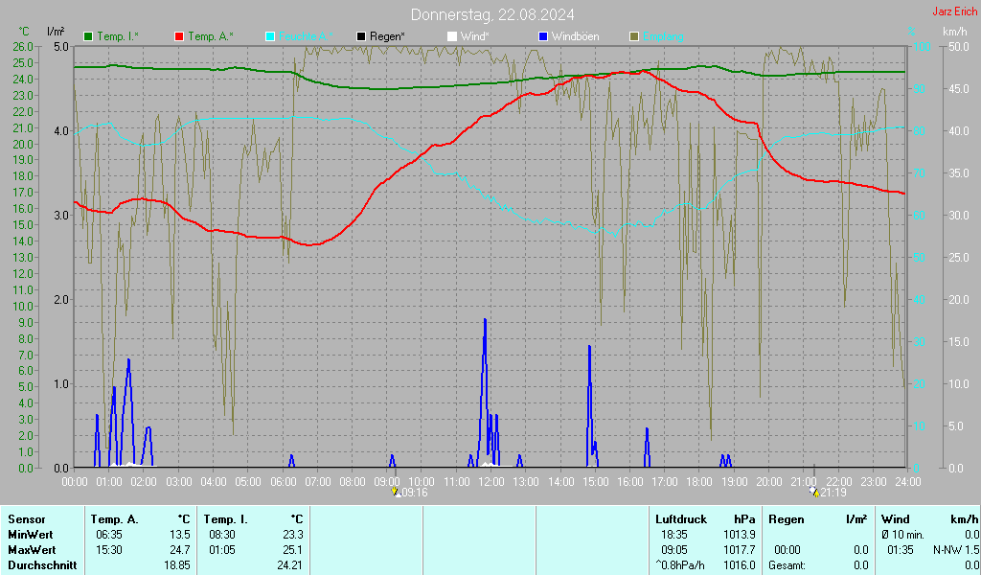Click the '18:00' time axis label
Screen dimensions: 981x575
tap(699, 482)
